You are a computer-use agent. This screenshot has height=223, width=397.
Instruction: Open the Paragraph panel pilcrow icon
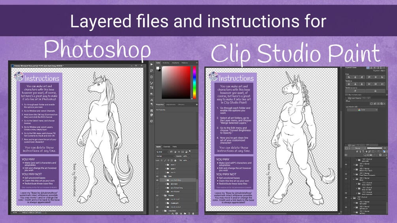[x=151, y=105]
